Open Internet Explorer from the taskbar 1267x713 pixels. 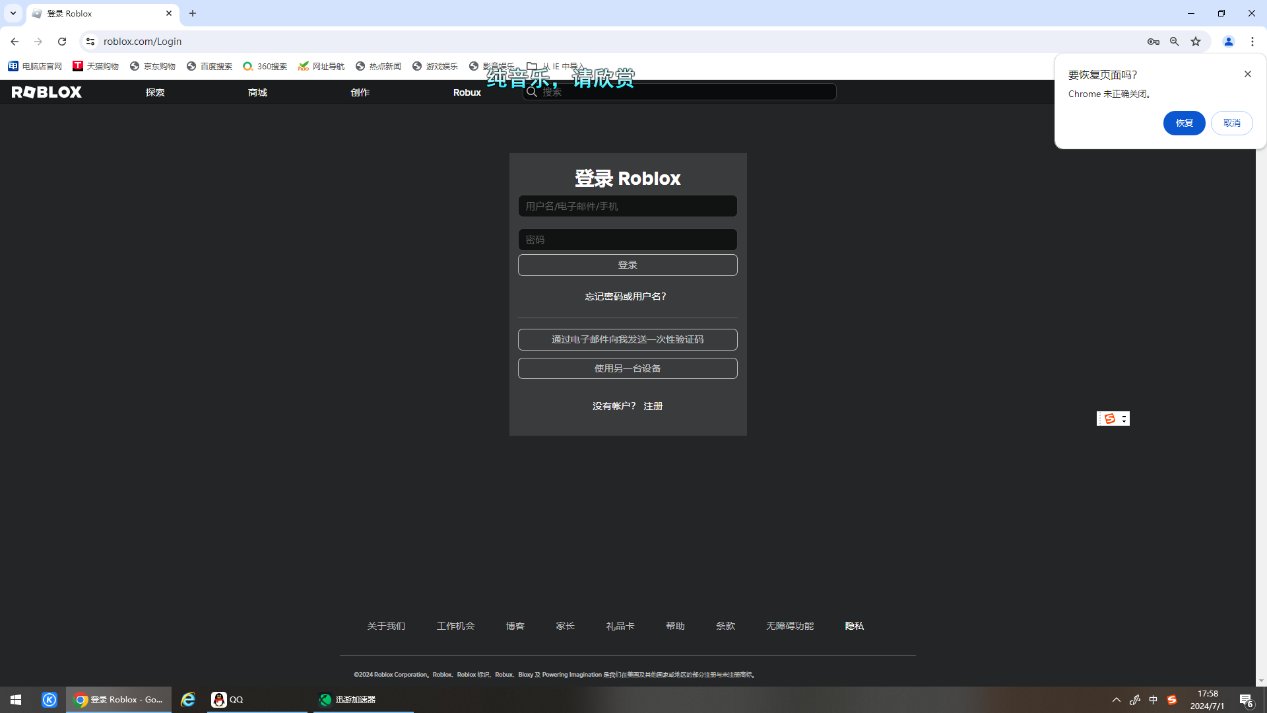coord(188,700)
